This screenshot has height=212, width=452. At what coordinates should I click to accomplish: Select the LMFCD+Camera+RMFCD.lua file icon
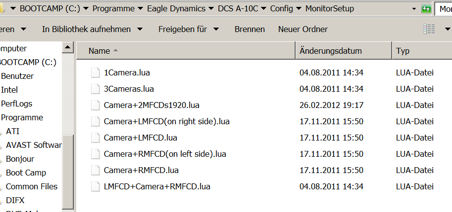(x=96, y=187)
